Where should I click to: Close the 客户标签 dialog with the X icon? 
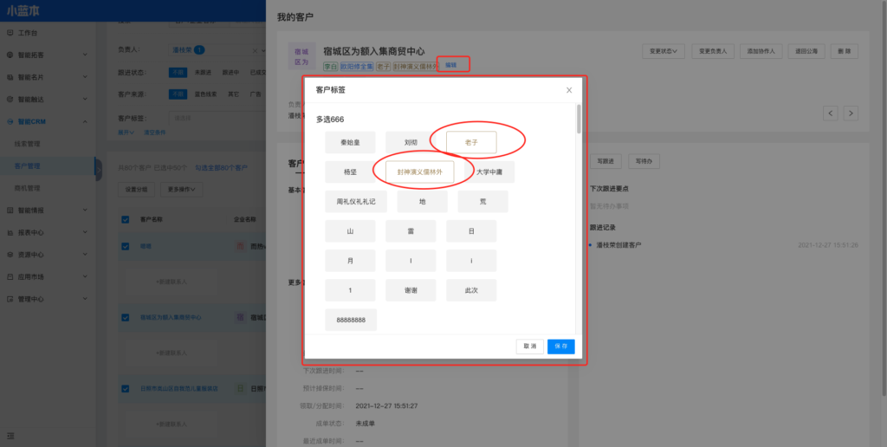[569, 90]
